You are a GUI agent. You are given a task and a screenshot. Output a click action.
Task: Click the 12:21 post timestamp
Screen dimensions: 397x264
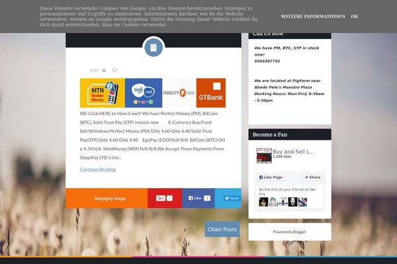tap(94, 70)
